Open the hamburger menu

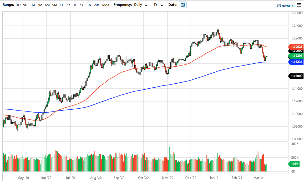point(300,5)
